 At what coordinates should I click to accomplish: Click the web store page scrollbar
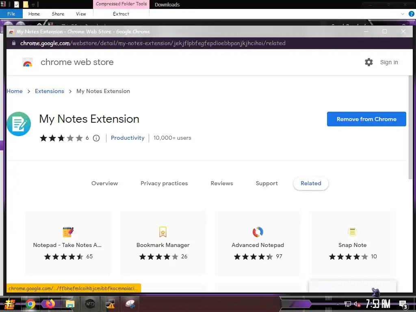pyautogui.click(x=410, y=127)
